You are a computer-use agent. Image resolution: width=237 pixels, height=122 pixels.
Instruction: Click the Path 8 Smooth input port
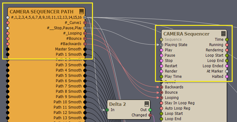7,91
